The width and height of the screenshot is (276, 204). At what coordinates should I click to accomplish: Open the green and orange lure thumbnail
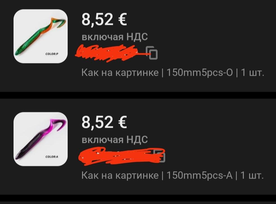[41, 36]
